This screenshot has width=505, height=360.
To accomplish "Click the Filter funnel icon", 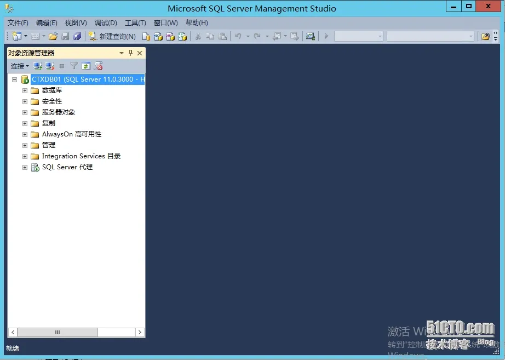I will pyautogui.click(x=74, y=66).
